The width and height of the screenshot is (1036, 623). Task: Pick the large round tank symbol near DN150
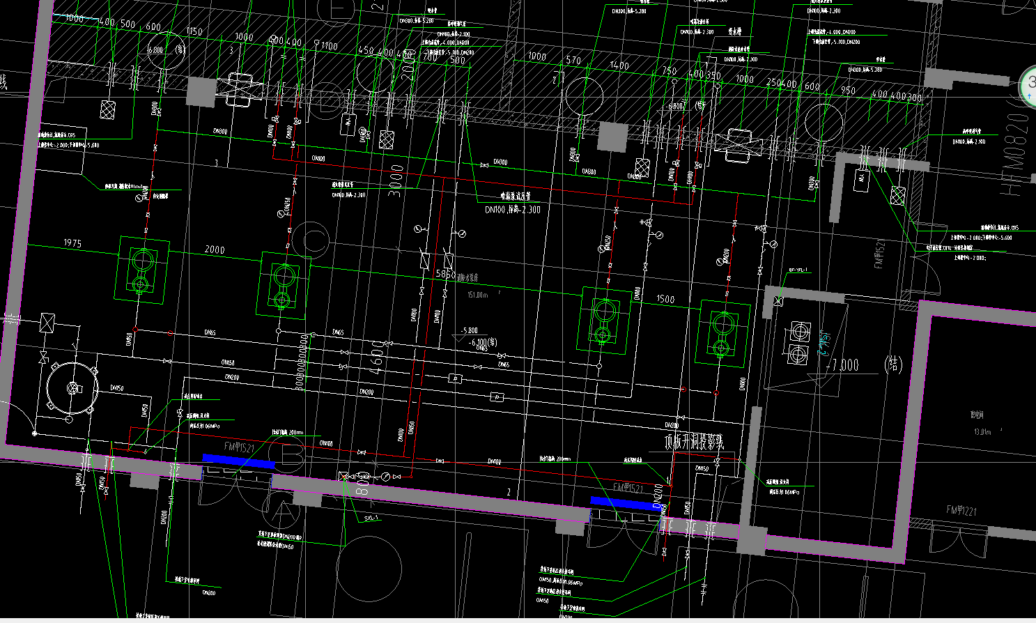tap(72, 387)
